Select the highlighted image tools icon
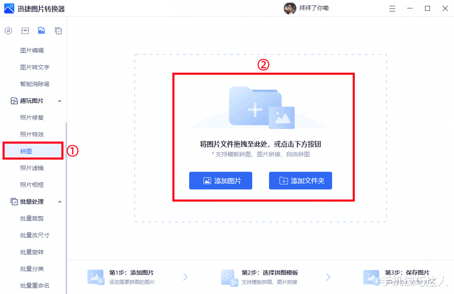Viewport: 454px width, 294px height. (42, 30)
